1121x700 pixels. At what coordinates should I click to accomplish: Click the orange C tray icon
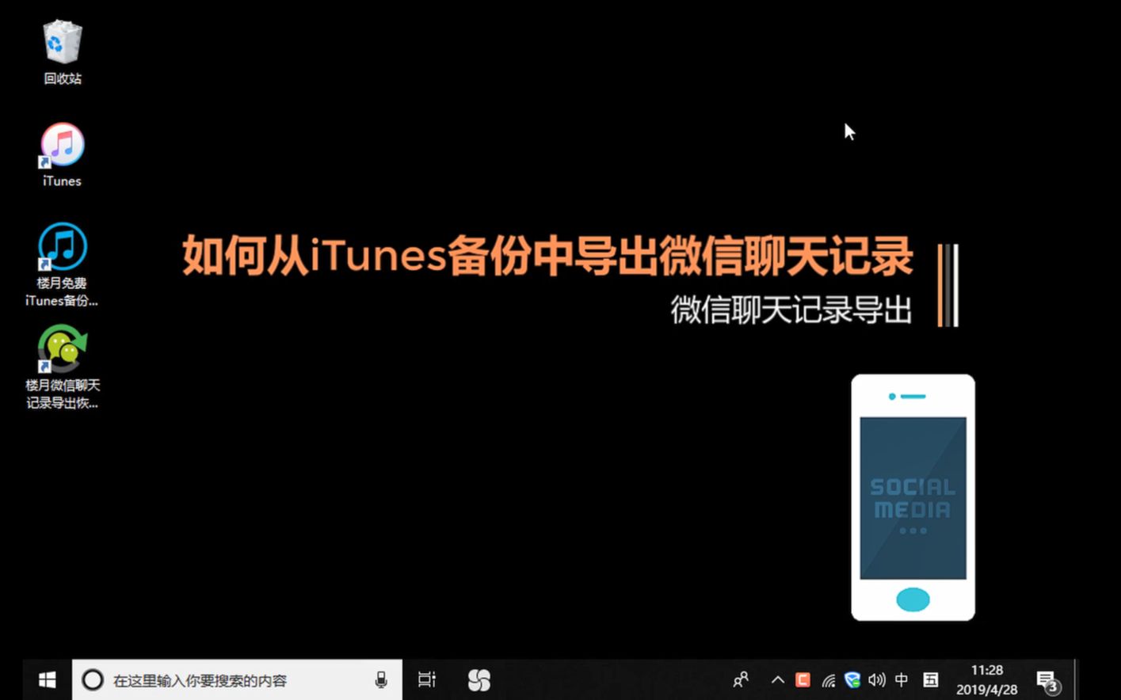[803, 680]
